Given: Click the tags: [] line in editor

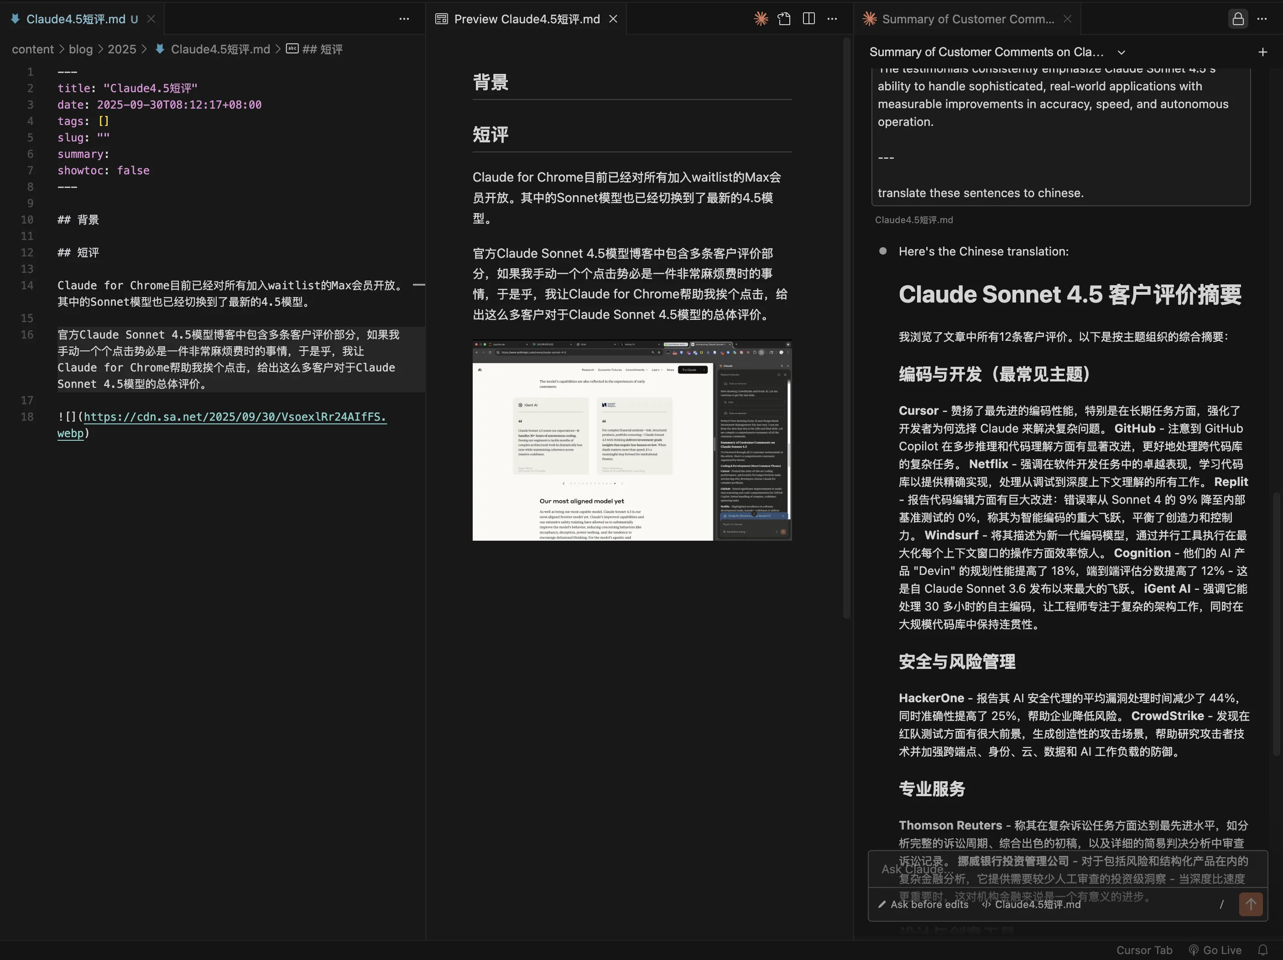Looking at the screenshot, I should (x=83, y=121).
